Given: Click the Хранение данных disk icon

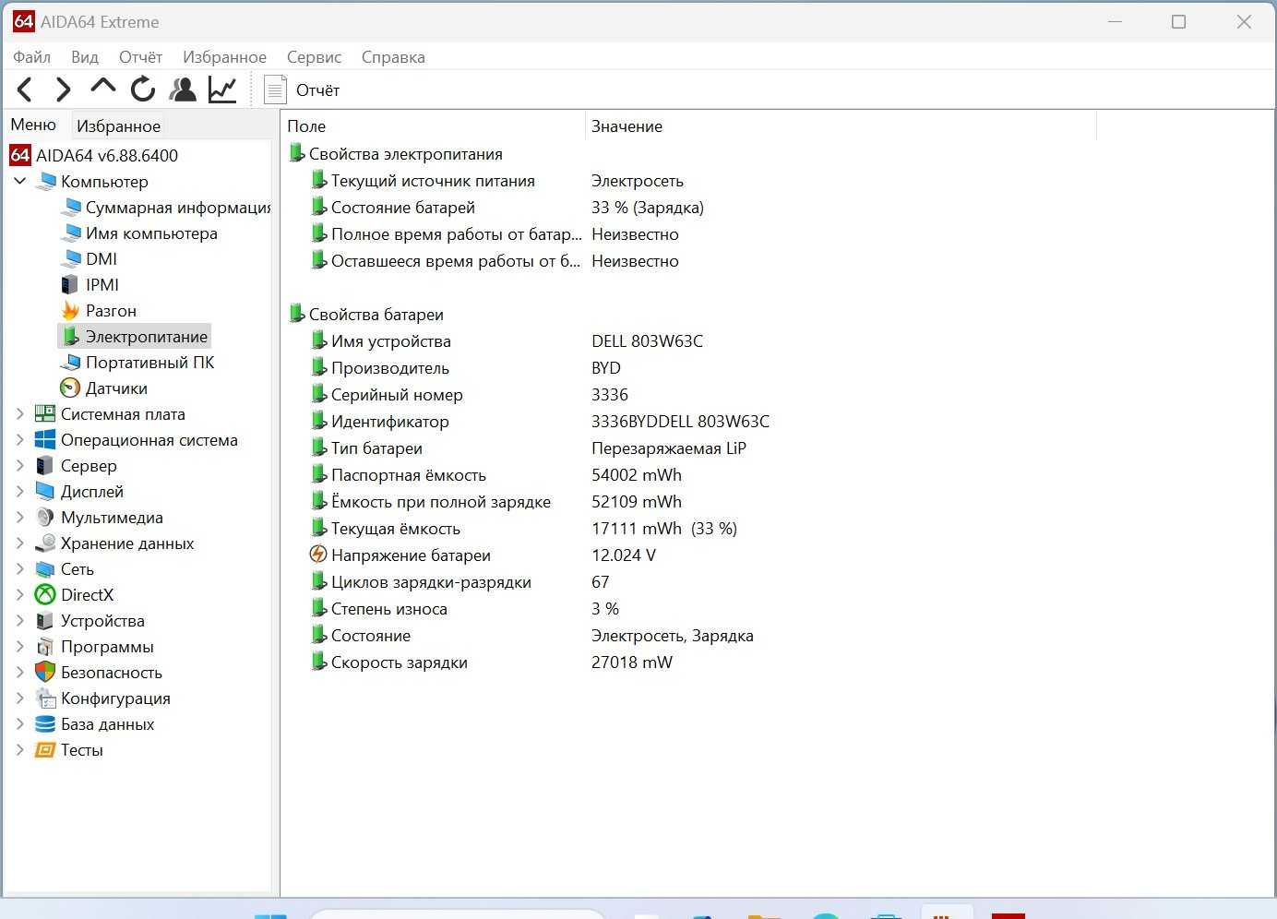Looking at the screenshot, I should (45, 543).
